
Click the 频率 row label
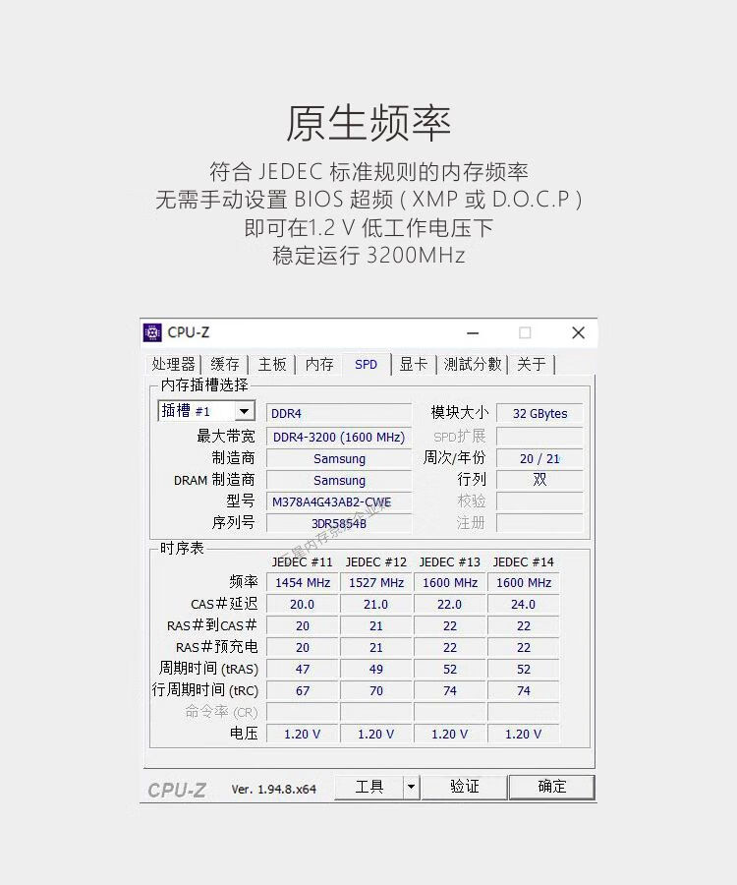(x=244, y=582)
